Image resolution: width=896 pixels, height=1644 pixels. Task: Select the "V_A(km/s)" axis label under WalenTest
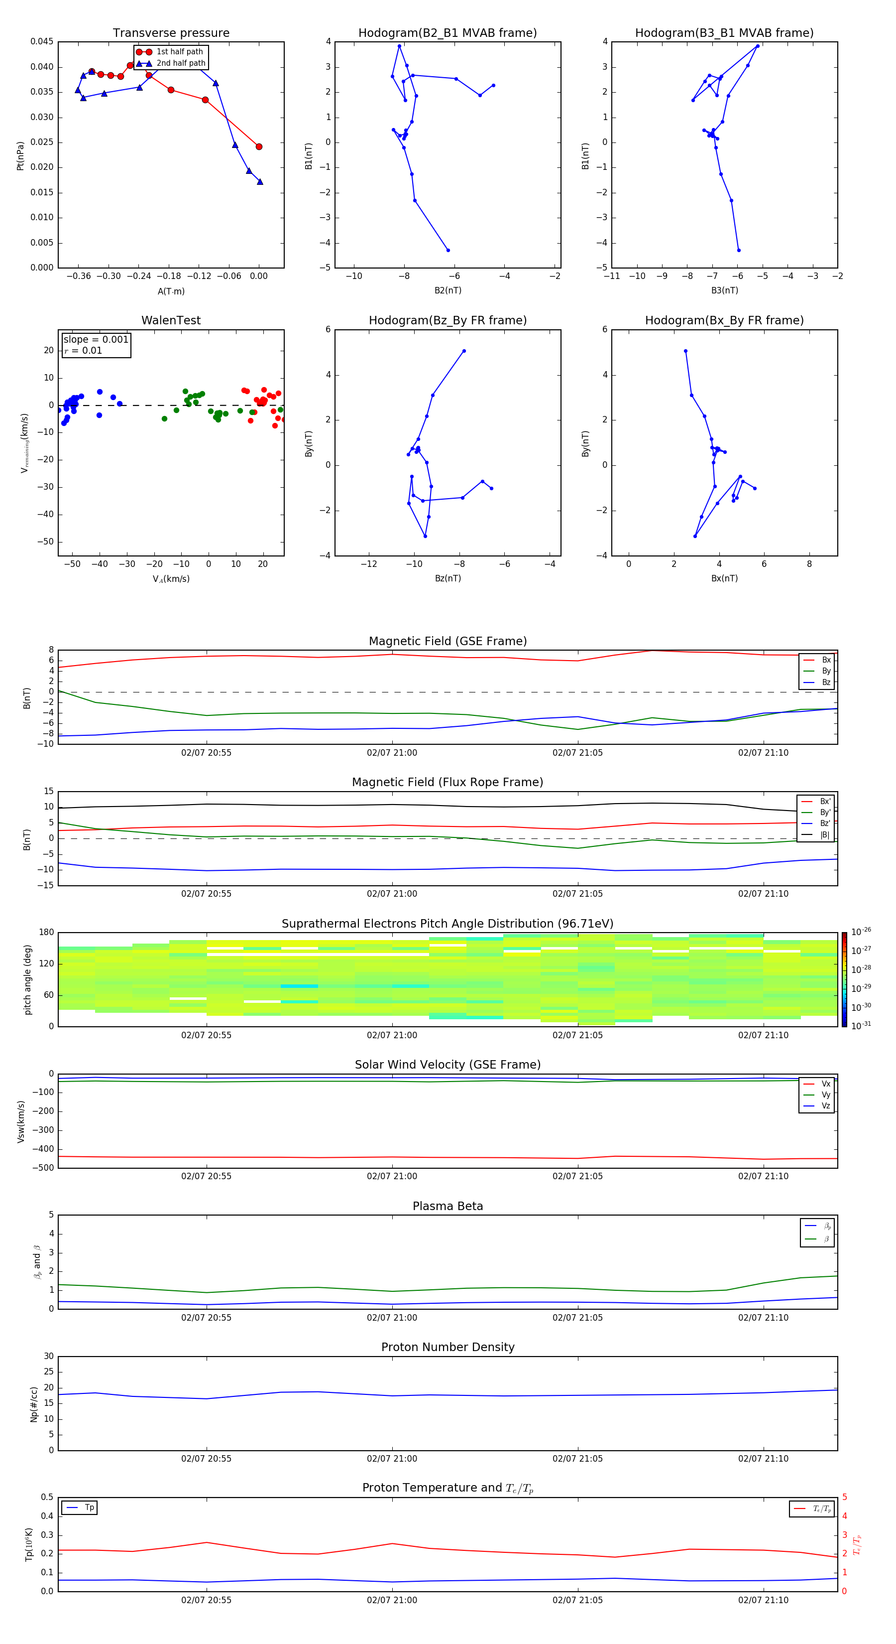pyautogui.click(x=171, y=579)
